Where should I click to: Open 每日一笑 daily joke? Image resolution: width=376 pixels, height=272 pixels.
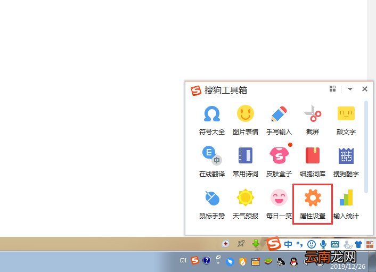(279, 204)
